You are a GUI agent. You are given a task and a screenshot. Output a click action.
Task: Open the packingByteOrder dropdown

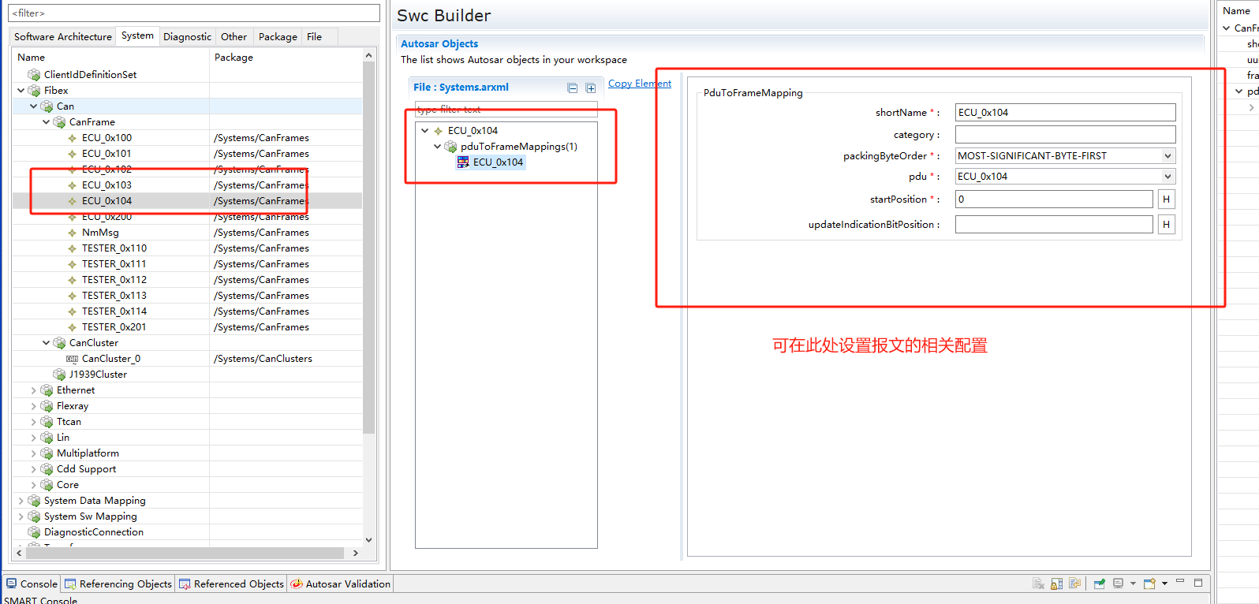coord(1167,156)
